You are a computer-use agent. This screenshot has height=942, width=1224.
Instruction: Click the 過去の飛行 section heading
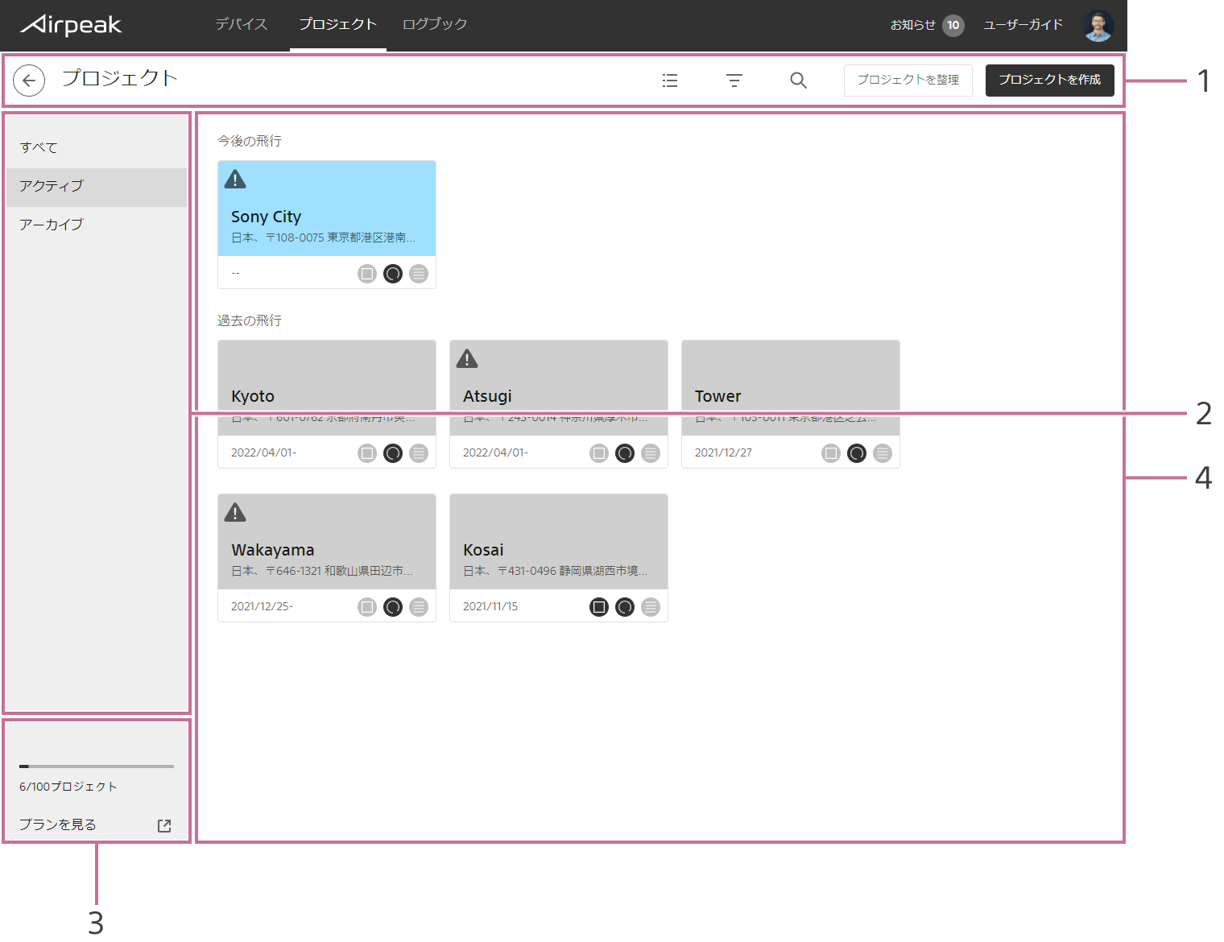coord(250,320)
